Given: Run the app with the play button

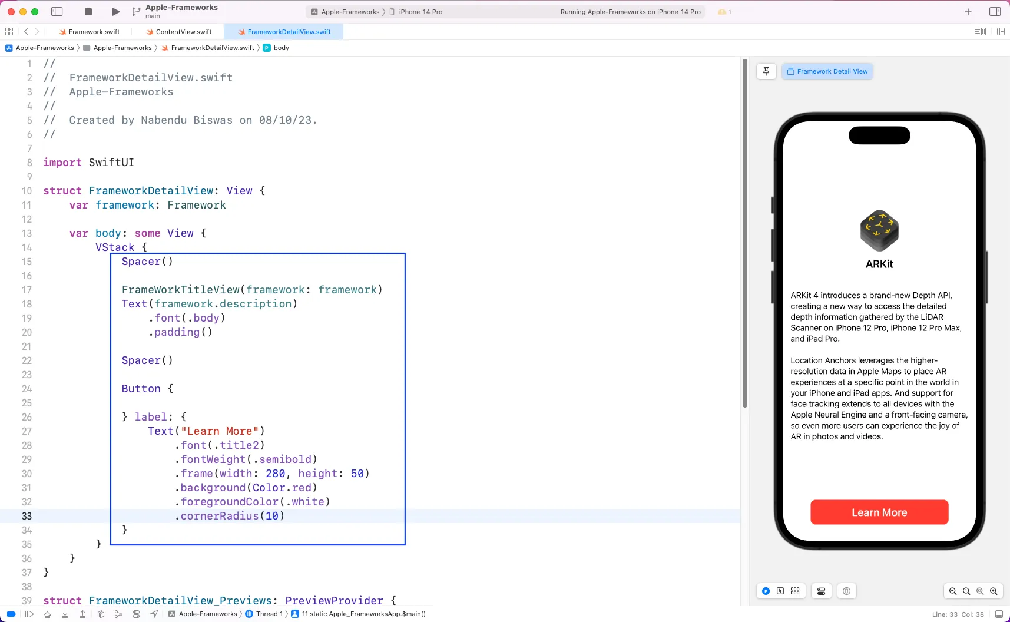Looking at the screenshot, I should pos(115,12).
